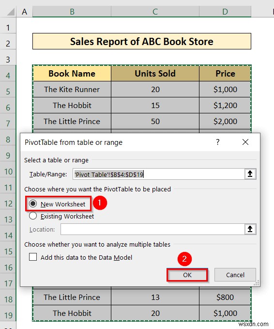The width and height of the screenshot is (274, 329).
Task: Select the cell containing The Kite Runner
Action: click(72, 89)
